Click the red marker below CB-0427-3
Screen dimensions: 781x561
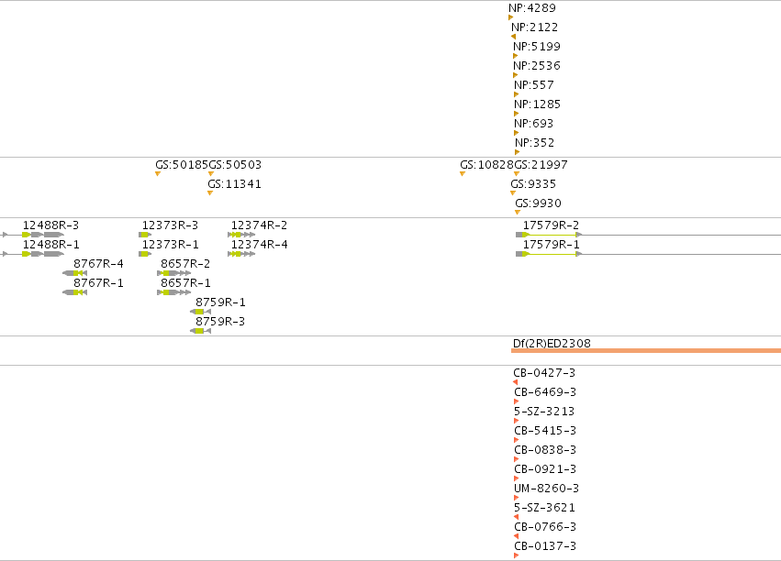tap(516, 382)
